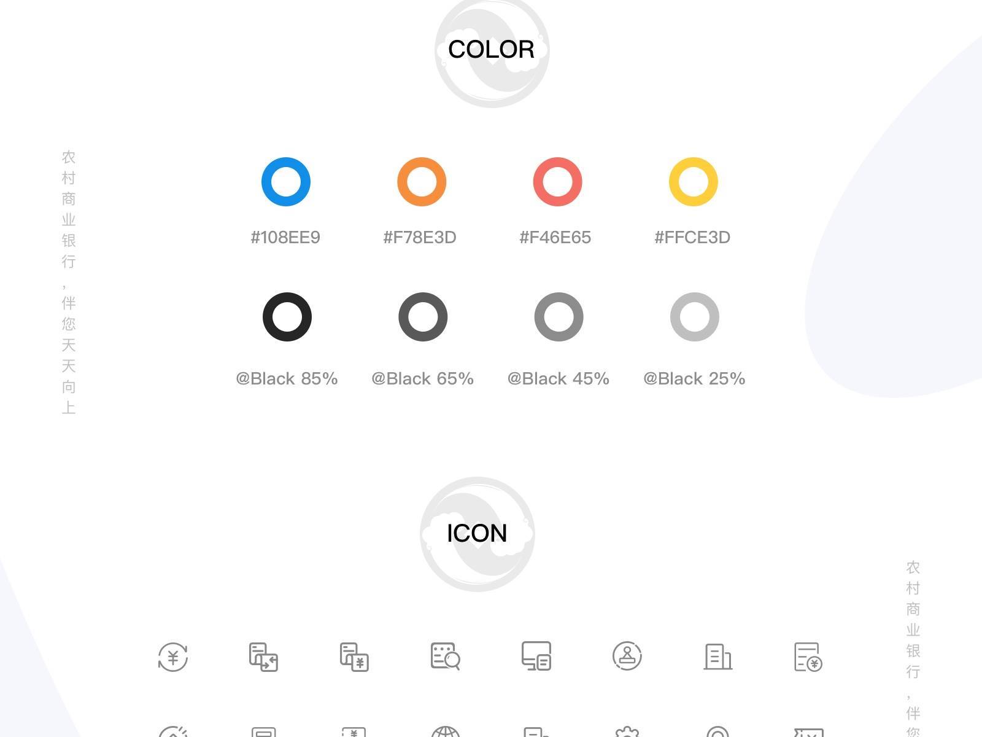
Task: Open the record search magnifier icon
Action: [x=445, y=657]
